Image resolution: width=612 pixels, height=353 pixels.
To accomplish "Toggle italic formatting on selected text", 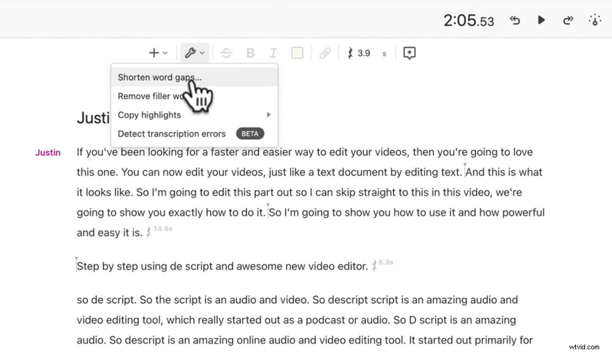I will click(273, 53).
